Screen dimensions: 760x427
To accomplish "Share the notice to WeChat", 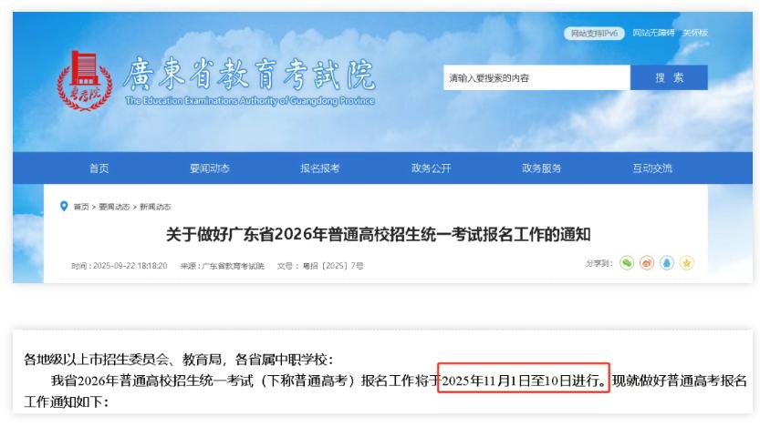I will [627, 262].
